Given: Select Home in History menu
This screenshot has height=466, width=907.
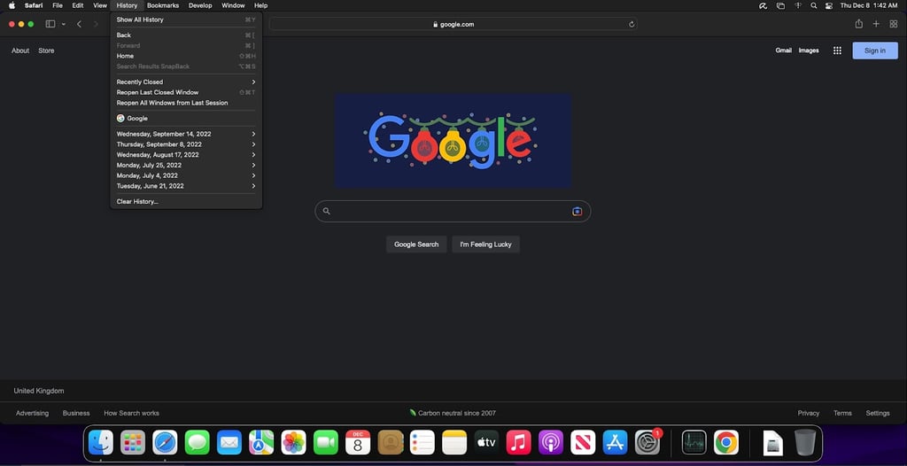Looking at the screenshot, I should tap(186, 56).
